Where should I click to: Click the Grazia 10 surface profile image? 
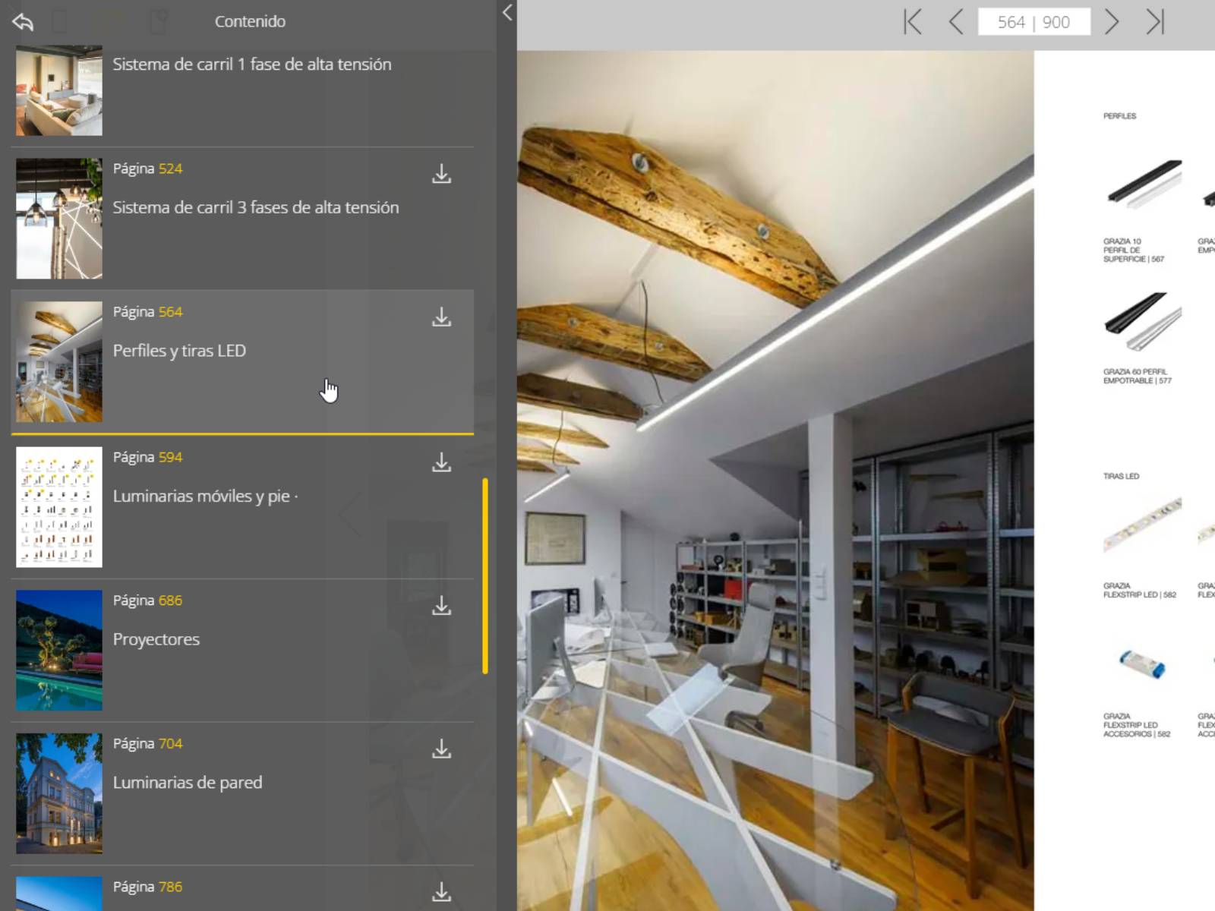pos(1144,184)
